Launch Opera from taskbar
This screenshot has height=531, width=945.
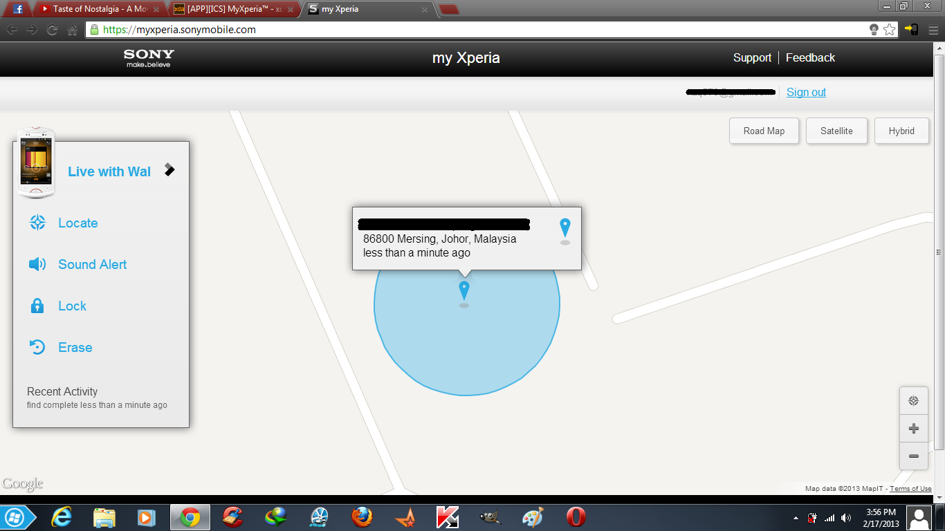tap(576, 517)
